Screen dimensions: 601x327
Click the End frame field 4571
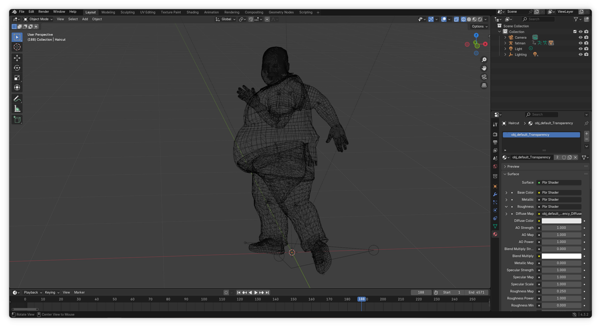point(477,293)
